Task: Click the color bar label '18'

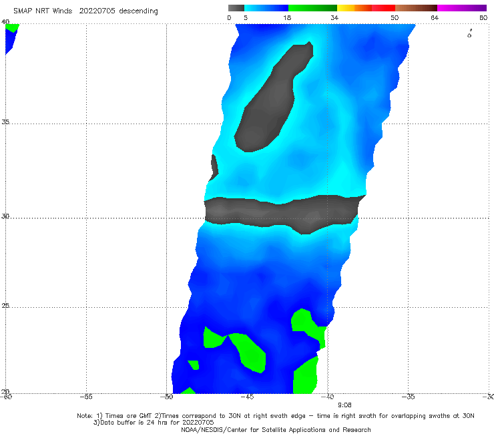Action: (x=287, y=17)
